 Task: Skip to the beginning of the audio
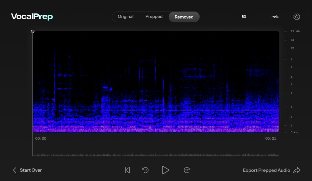[x=127, y=170]
